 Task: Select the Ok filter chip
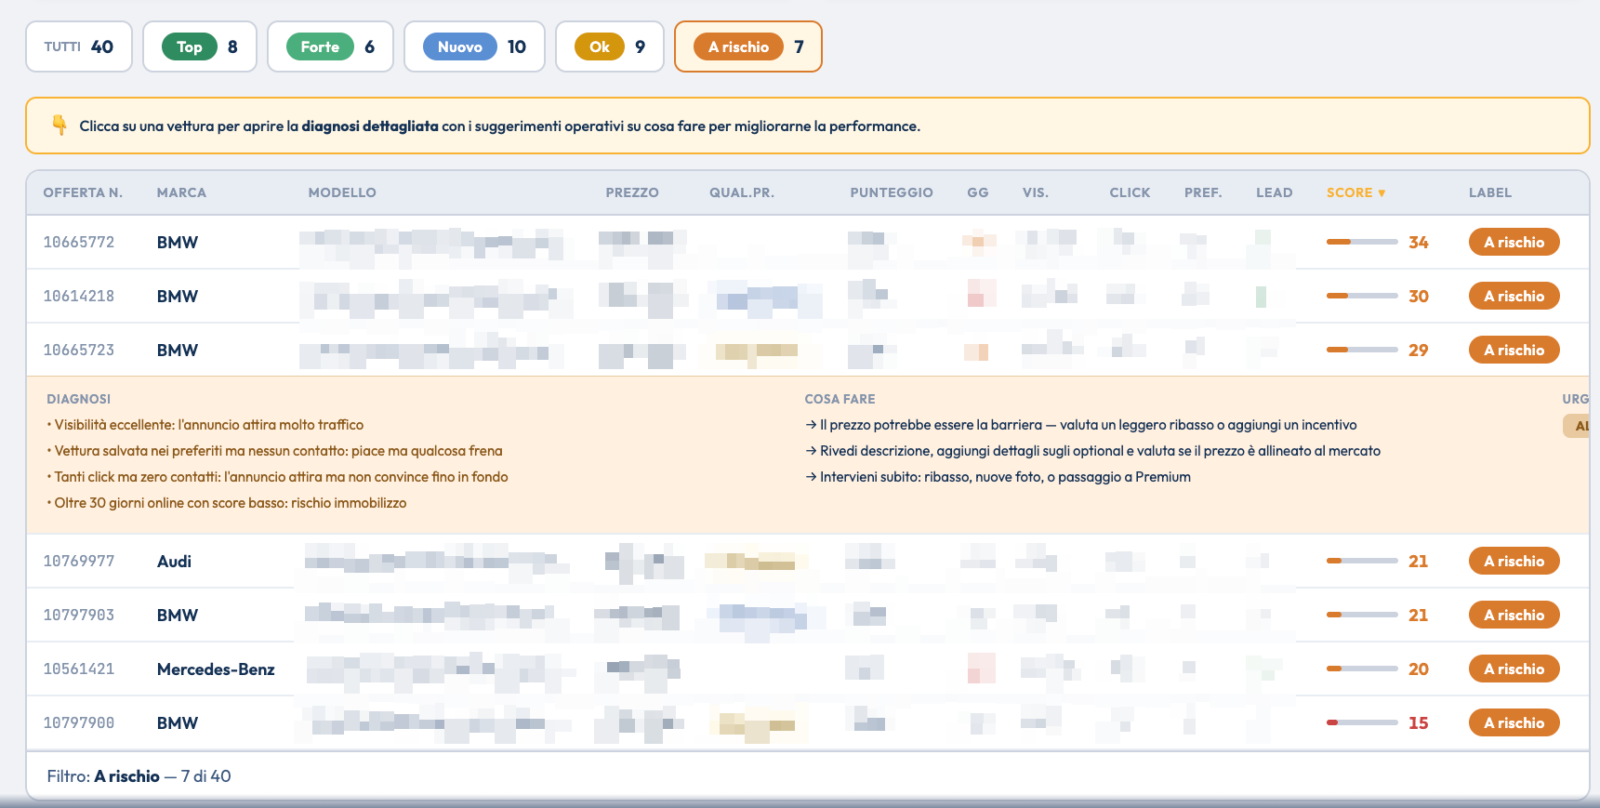609,46
